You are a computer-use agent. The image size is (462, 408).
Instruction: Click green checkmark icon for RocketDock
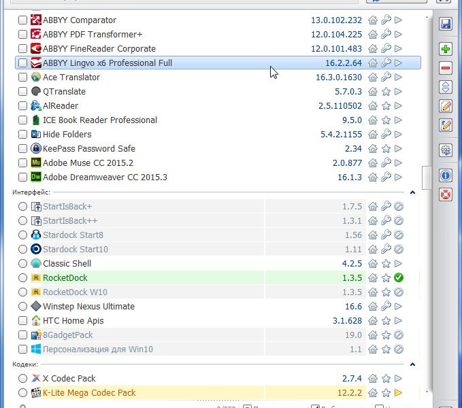click(398, 277)
